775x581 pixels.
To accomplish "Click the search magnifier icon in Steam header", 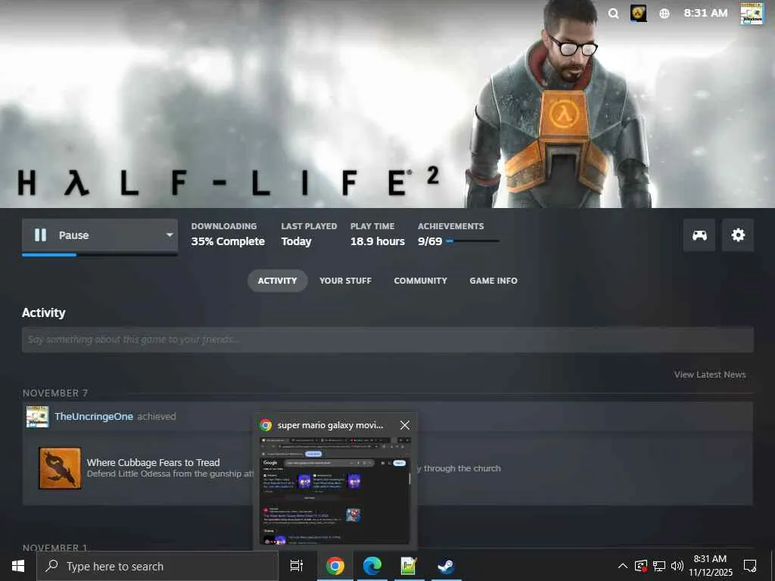I will pyautogui.click(x=613, y=14).
